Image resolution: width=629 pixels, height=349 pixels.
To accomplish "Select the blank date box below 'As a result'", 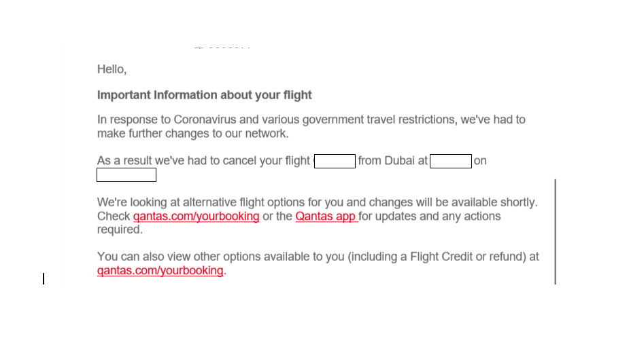I will click(x=126, y=175).
